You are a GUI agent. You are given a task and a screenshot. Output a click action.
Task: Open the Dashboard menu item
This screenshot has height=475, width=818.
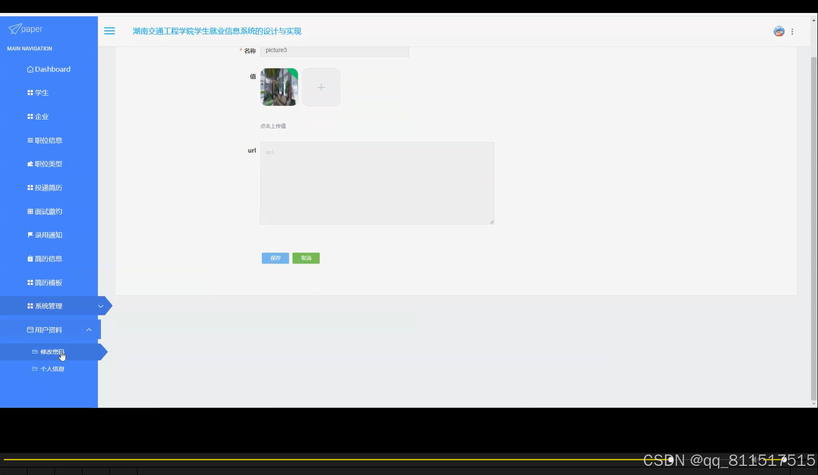49,69
